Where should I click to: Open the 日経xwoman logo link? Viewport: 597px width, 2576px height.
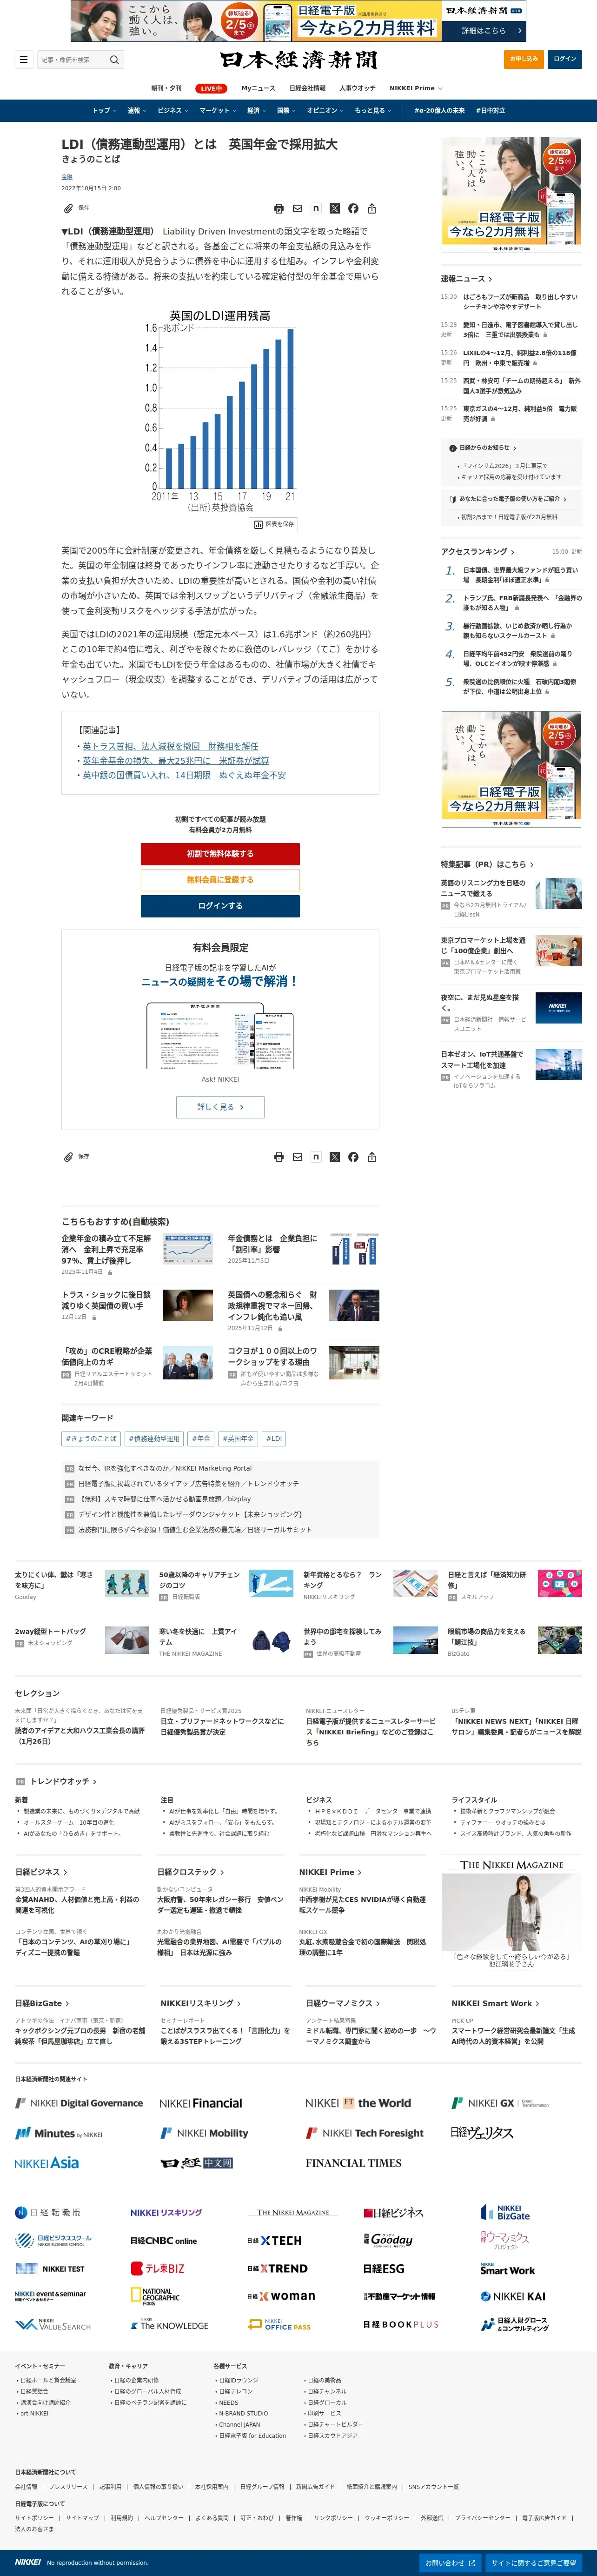pyautogui.click(x=281, y=2296)
